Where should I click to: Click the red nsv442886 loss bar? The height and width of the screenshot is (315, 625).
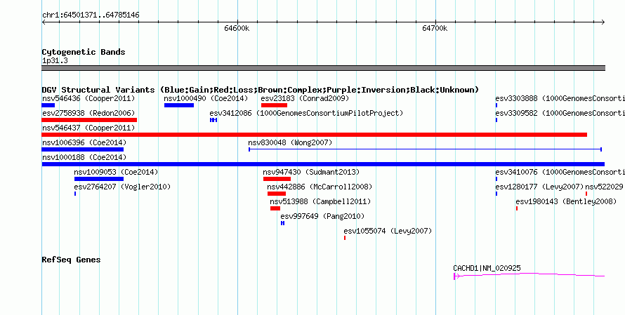click(x=277, y=194)
